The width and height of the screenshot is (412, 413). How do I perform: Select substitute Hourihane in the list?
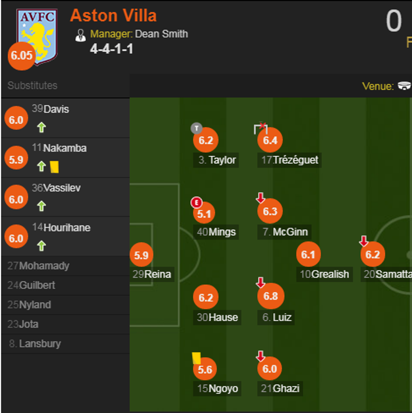67,228
